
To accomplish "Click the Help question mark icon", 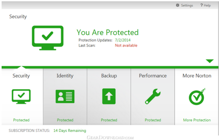I will [201, 5].
